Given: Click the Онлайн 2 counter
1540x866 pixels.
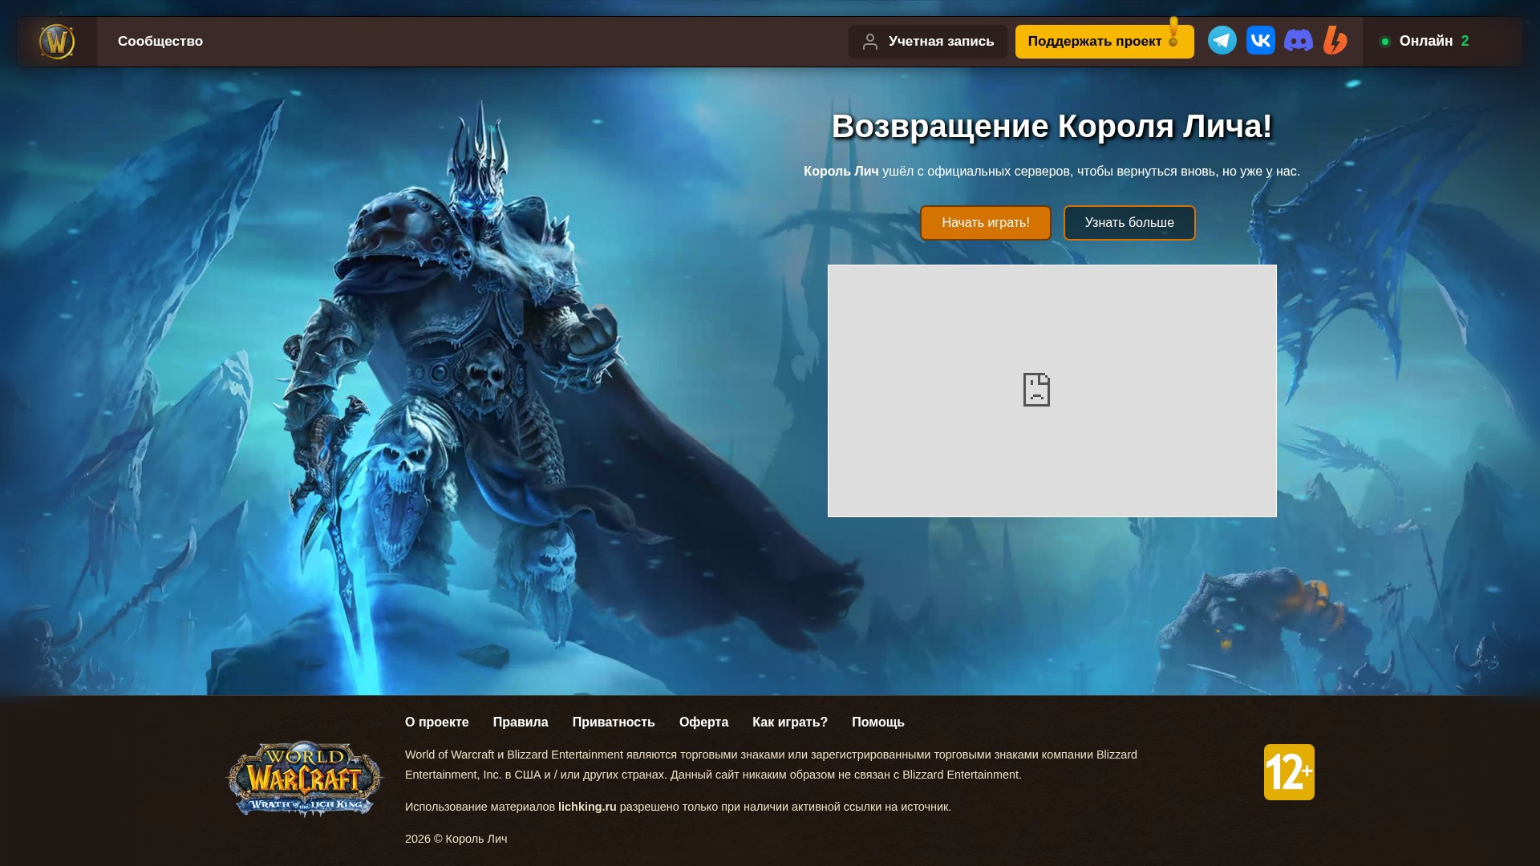Looking at the screenshot, I should tap(1434, 42).
